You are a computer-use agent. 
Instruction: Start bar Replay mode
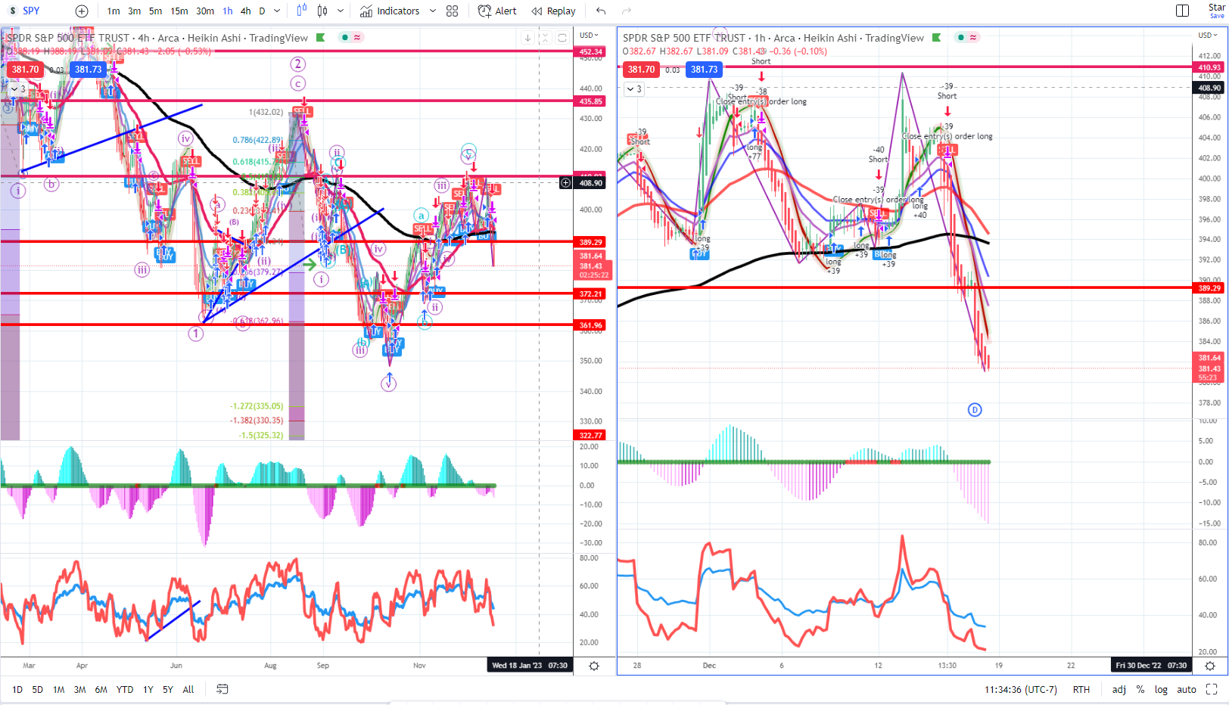pos(554,11)
